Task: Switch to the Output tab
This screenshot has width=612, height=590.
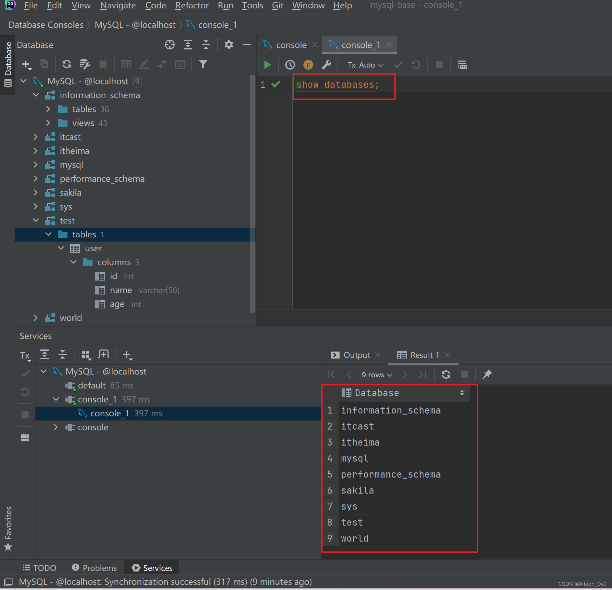Action: (x=357, y=355)
